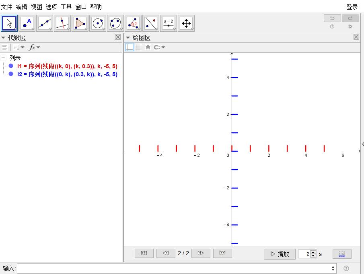This screenshot has width=364, height=274.
Task: Click 登录 to sign in
Action: (x=352, y=7)
